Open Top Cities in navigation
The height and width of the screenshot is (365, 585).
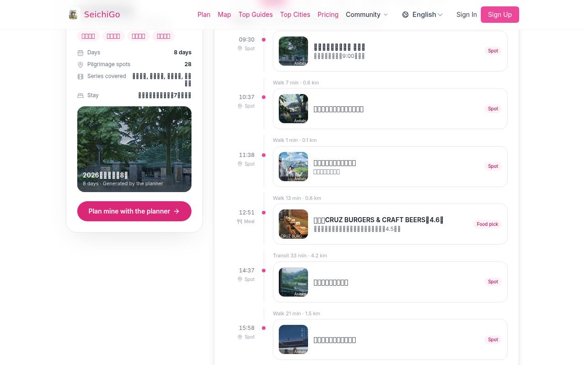click(295, 15)
